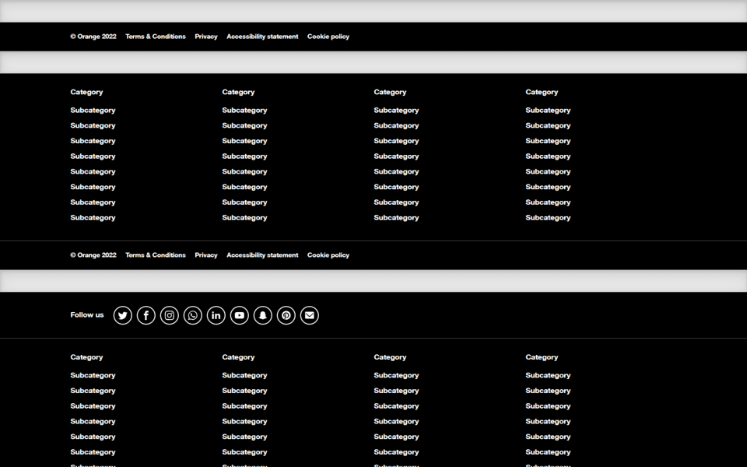This screenshot has height=467, width=747.
Task: Select the YouTube icon
Action: [239, 315]
